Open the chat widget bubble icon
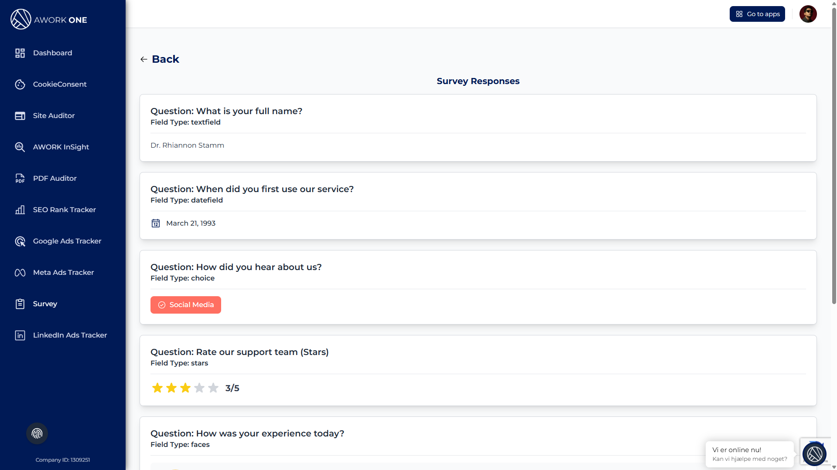Viewport: 837px width, 470px height. [814, 454]
